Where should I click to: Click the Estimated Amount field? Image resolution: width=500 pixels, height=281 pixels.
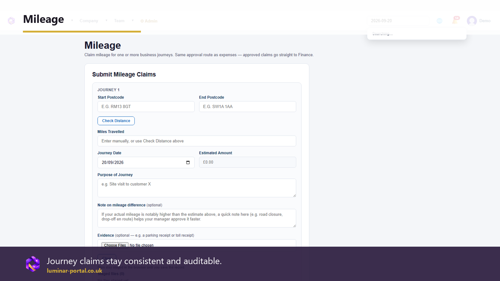click(247, 162)
